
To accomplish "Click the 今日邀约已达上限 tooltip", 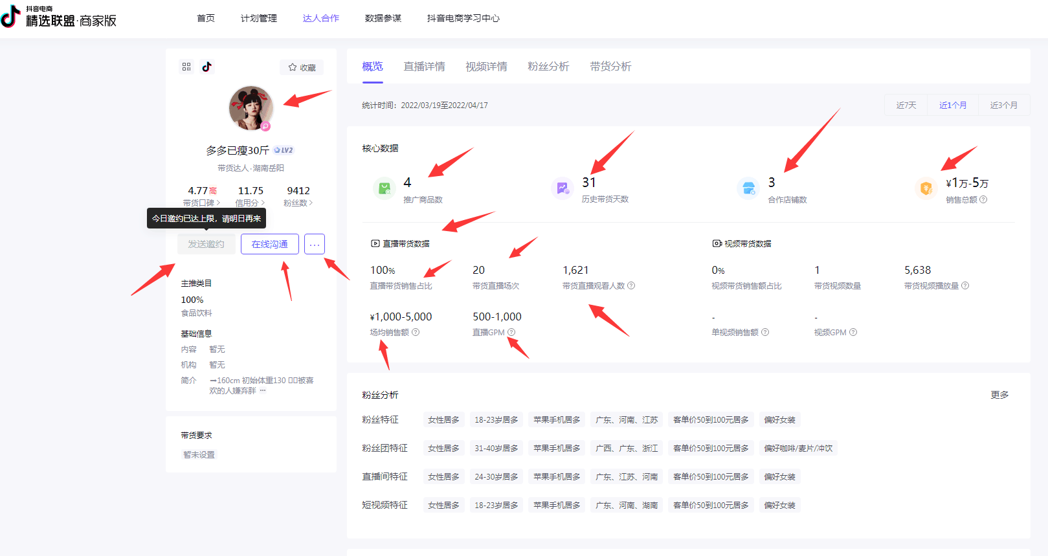I will pyautogui.click(x=206, y=218).
